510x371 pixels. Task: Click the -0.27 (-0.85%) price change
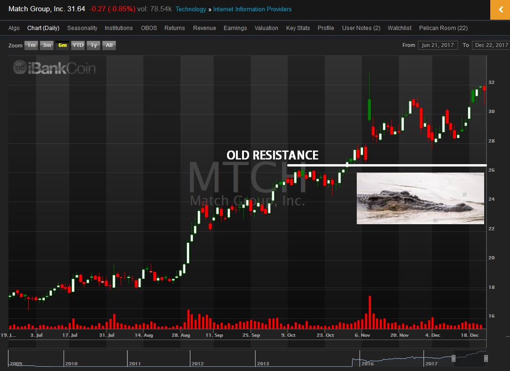[112, 9]
